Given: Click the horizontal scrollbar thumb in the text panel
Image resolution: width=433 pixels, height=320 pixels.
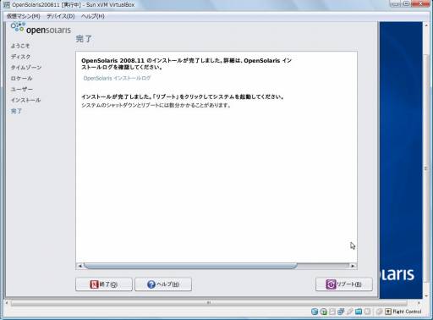Looking at the screenshot, I should [x=190, y=266].
